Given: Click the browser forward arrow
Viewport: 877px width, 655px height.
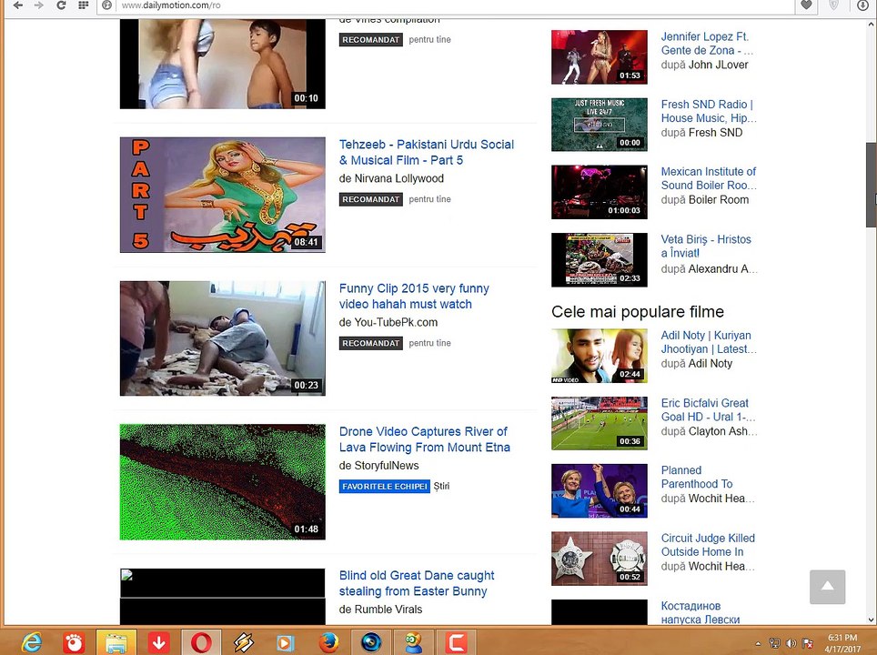Looking at the screenshot, I should [38, 5].
